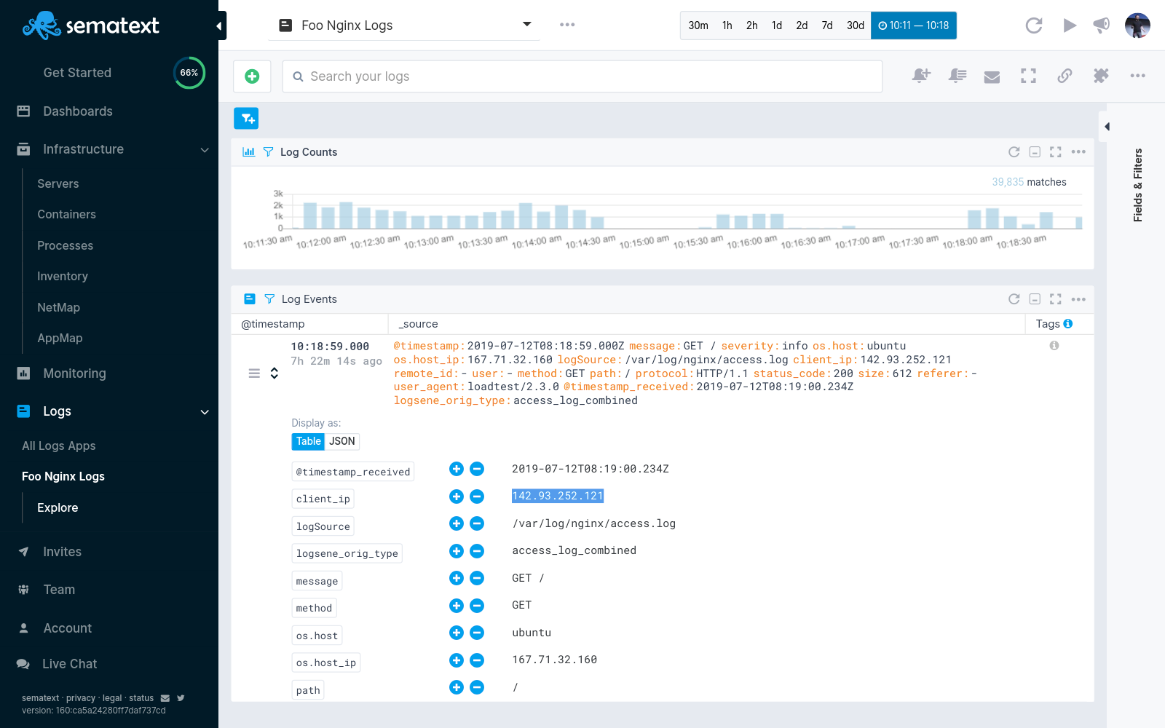Expand Log Counts panel to fullscreen

pos(1056,152)
